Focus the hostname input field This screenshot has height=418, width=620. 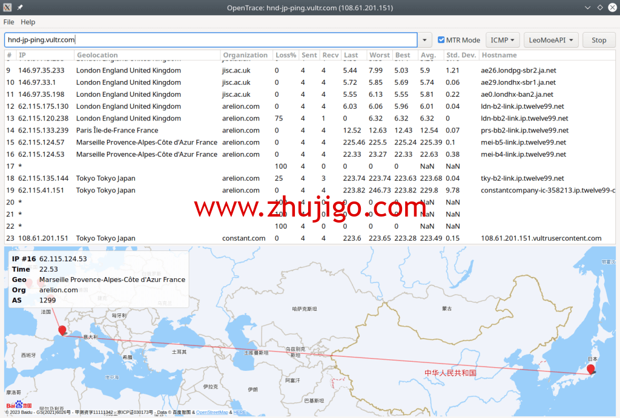click(211, 40)
